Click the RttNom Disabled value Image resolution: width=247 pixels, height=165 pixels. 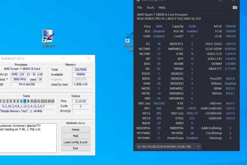click(230, 83)
